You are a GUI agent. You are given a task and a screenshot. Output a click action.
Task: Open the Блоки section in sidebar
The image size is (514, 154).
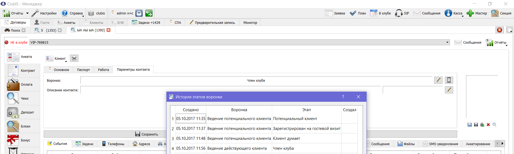(x=22, y=126)
